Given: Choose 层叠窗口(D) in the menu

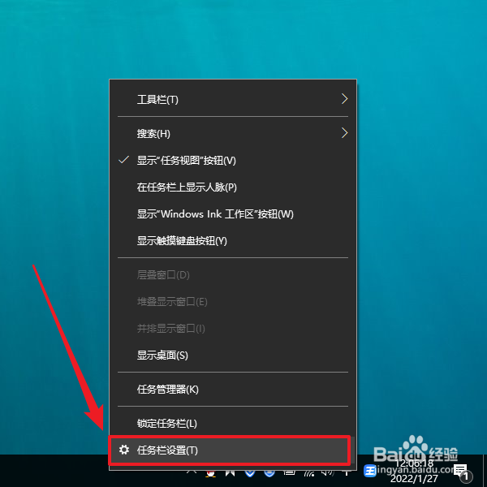Looking at the screenshot, I should pyautogui.click(x=233, y=275).
